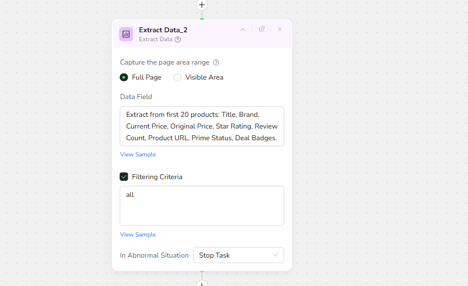468x286 pixels.
Task: Click the Stop Task dropdown arrow
Action: click(x=276, y=255)
